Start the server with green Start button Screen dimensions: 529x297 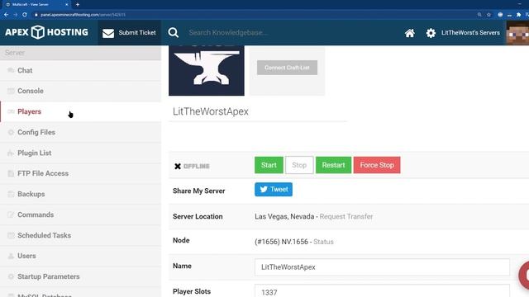pos(269,165)
